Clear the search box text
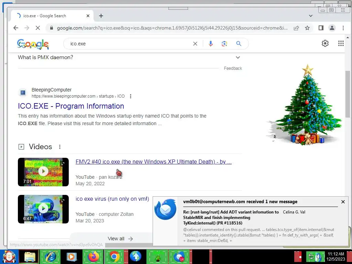352x264 pixels. [195, 44]
